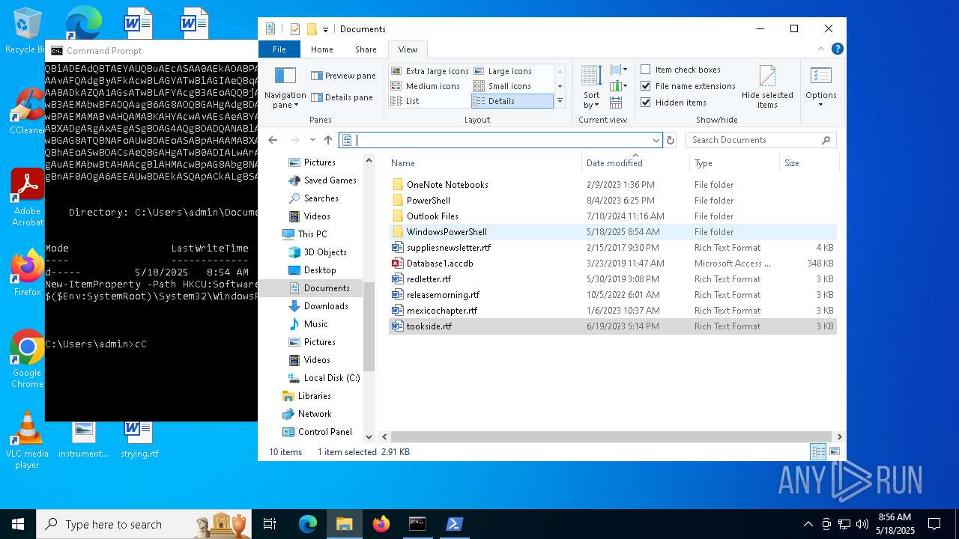Select Database1.accdb Access file
Viewport: 959px width, 539px height.
tap(613, 264)
